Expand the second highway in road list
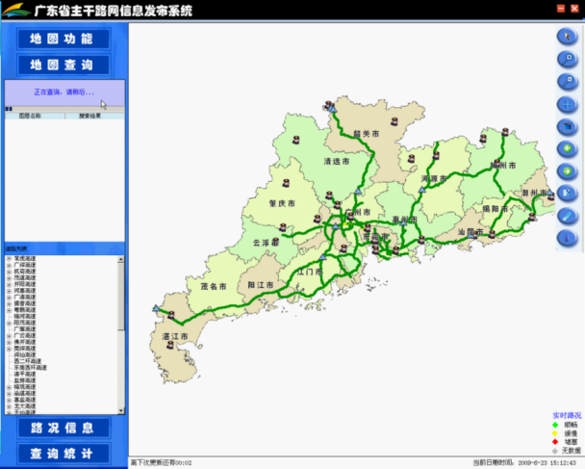Screen dimensions: 585x469 point(9,265)
